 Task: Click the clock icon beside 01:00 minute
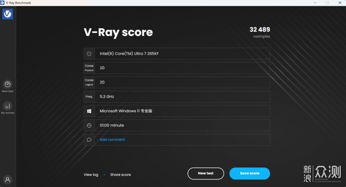click(89, 125)
